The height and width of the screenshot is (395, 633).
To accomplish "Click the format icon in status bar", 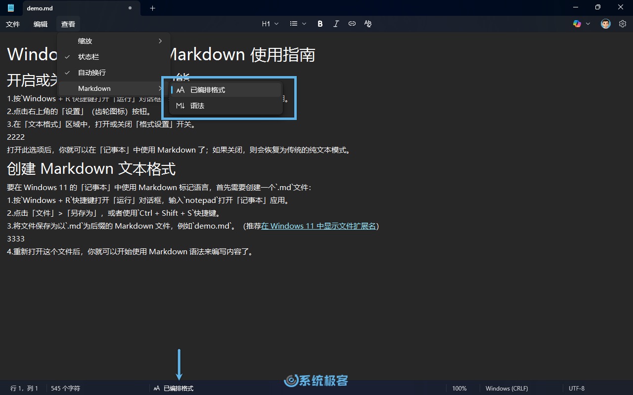I will click(x=157, y=389).
